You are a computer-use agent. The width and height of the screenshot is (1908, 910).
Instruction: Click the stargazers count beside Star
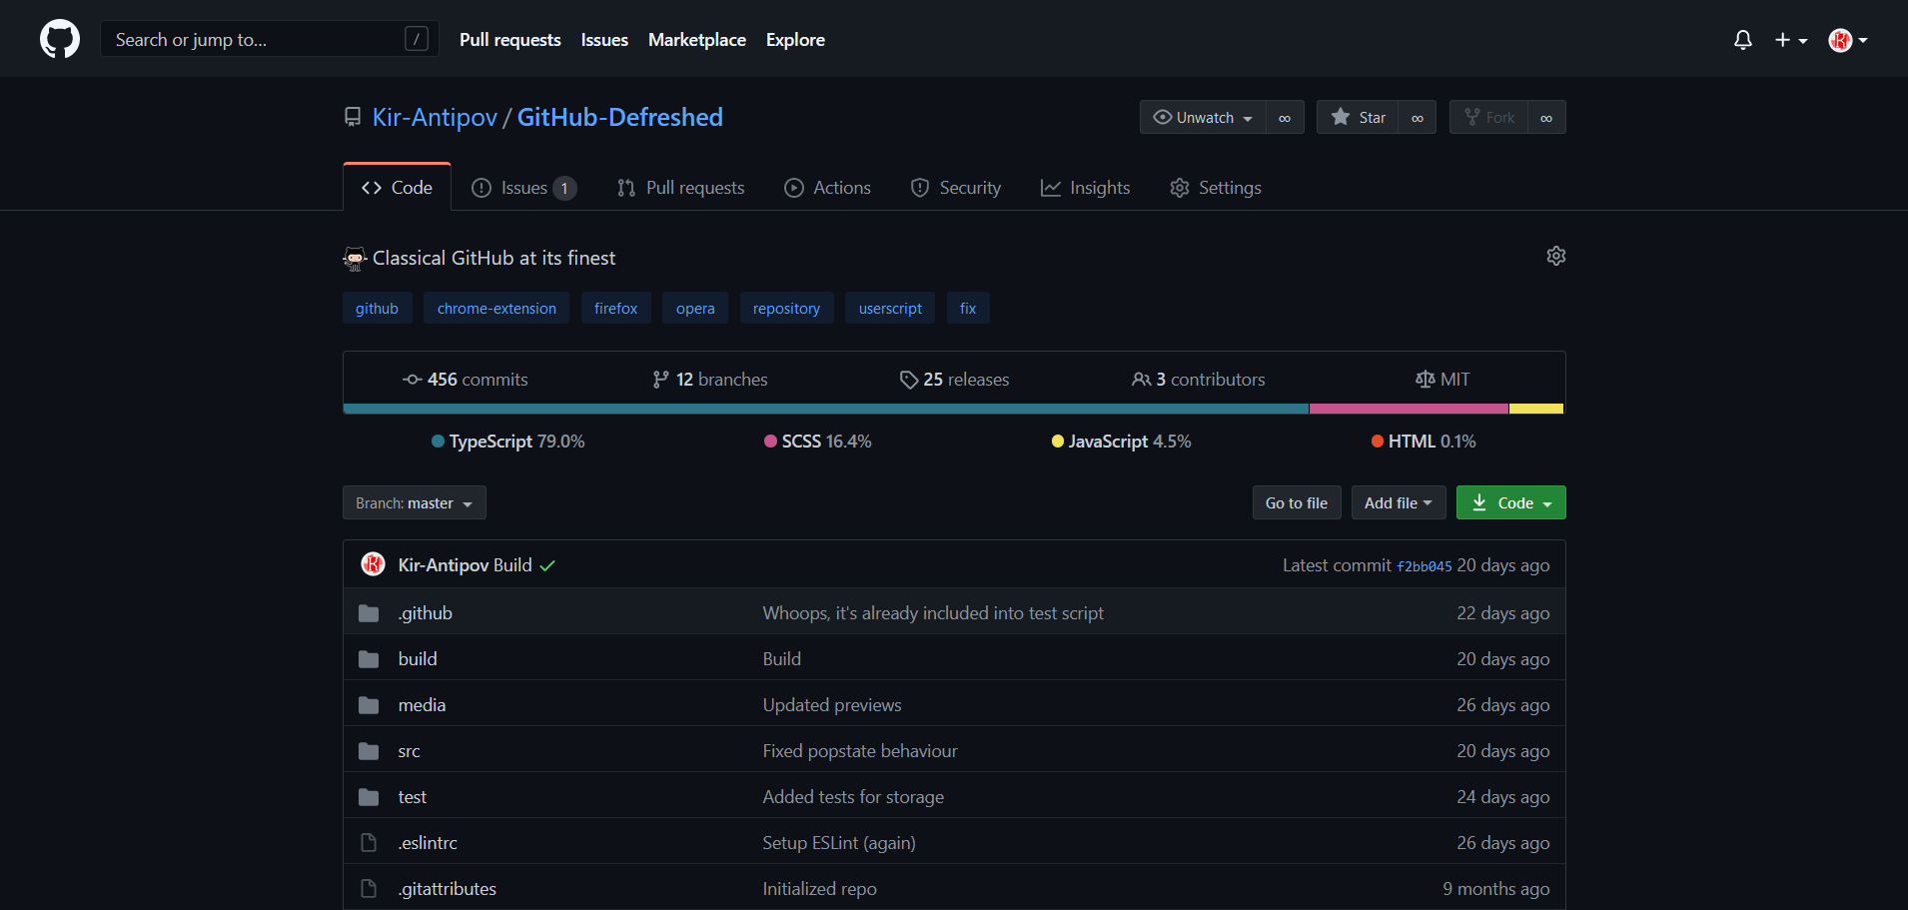[1418, 117]
